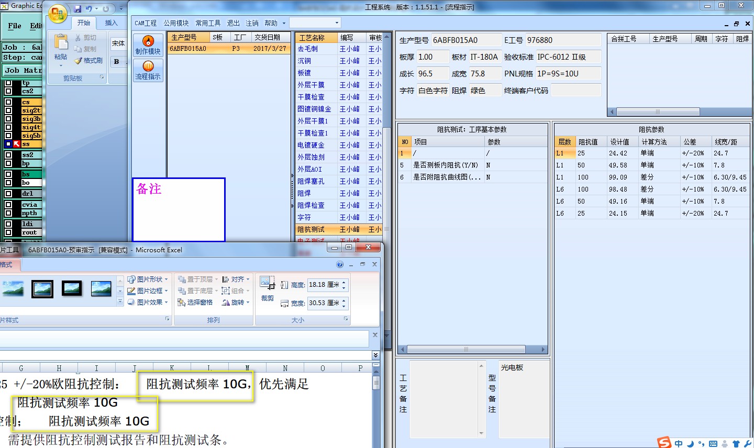Click the 注销 menu item
This screenshot has width=754, height=448.
pyautogui.click(x=252, y=23)
